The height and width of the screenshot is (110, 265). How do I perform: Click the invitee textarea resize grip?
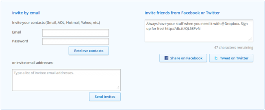[118, 88]
